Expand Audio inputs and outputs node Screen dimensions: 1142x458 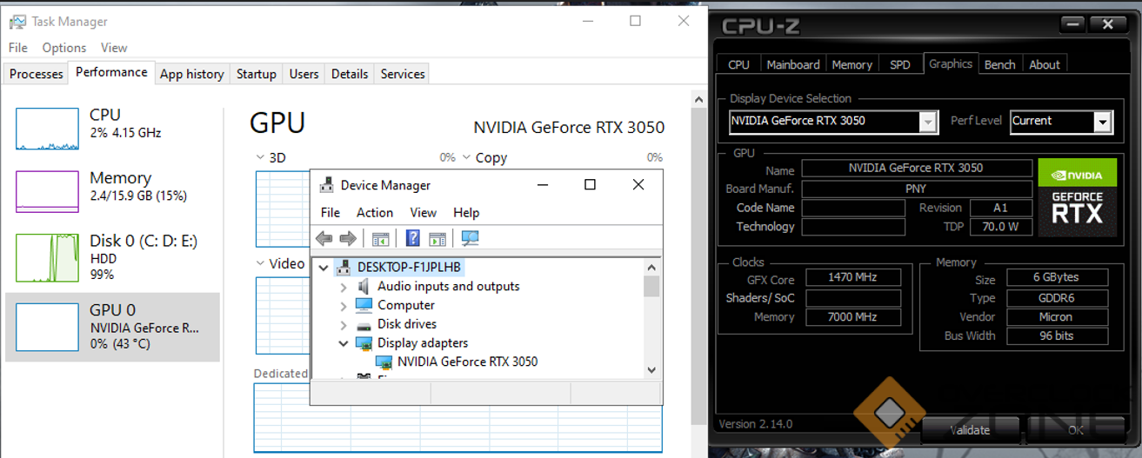click(343, 286)
